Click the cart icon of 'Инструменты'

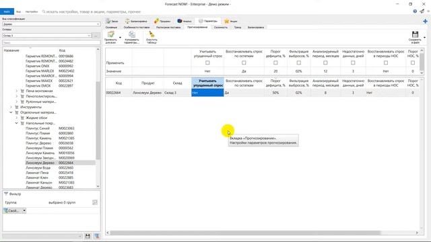point(17,107)
